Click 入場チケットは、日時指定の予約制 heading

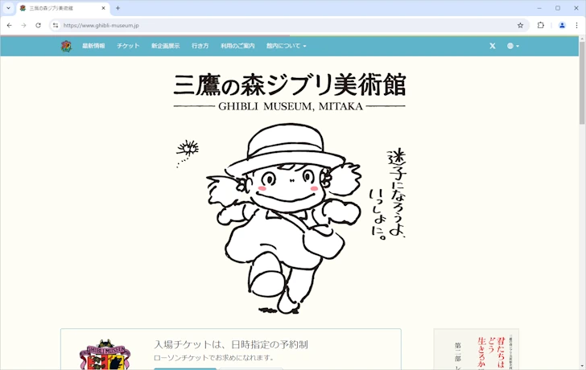click(231, 344)
